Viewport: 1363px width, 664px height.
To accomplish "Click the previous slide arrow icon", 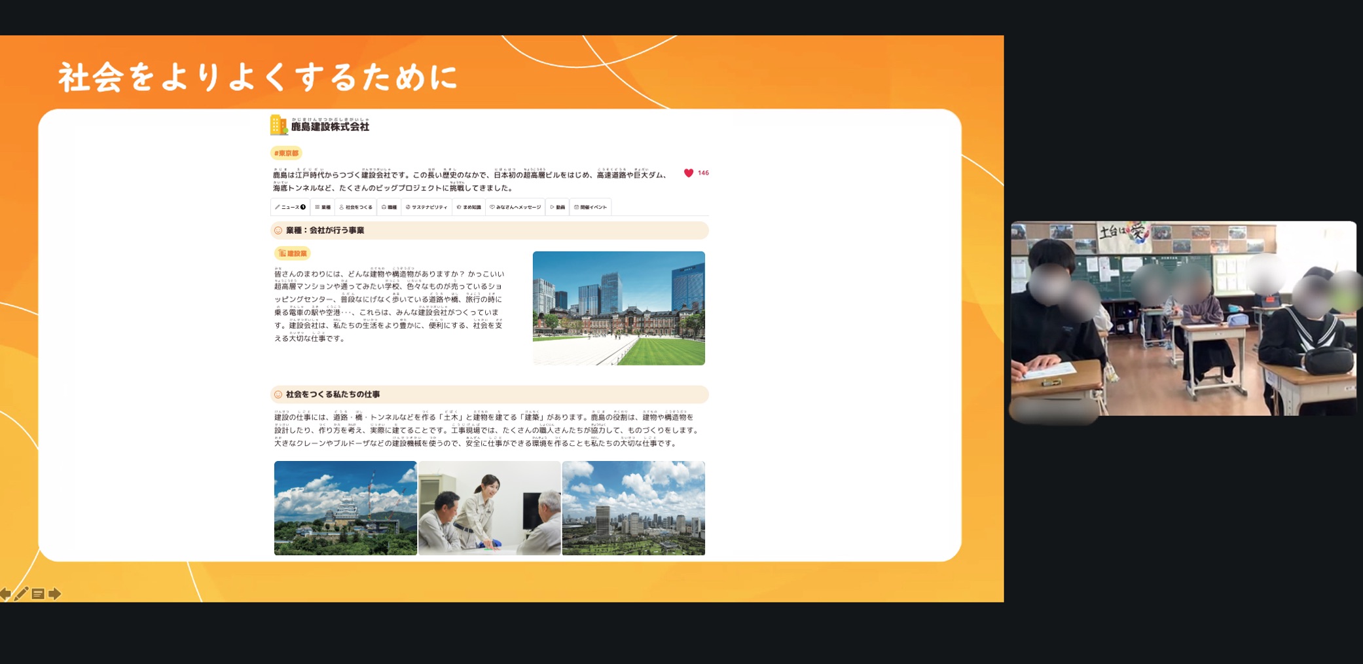I will pyautogui.click(x=5, y=594).
